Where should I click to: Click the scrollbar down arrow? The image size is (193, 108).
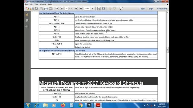click(168, 101)
